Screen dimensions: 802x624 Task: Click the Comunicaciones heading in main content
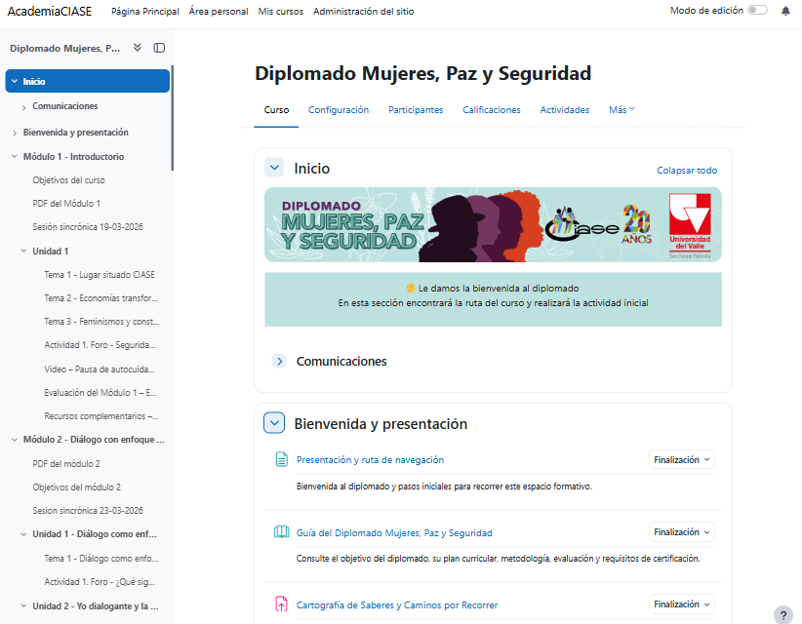point(341,362)
